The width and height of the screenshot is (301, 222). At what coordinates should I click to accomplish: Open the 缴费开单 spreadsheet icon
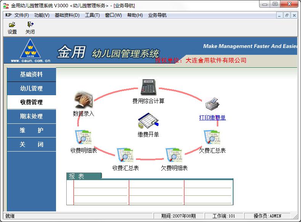(x=148, y=121)
